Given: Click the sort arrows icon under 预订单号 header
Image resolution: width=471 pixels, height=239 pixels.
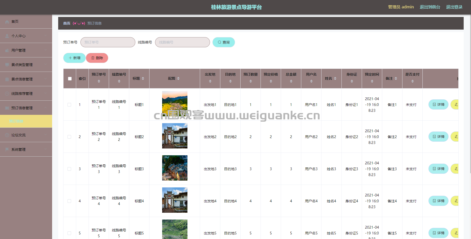Looking at the screenshot, I should tap(99, 81).
